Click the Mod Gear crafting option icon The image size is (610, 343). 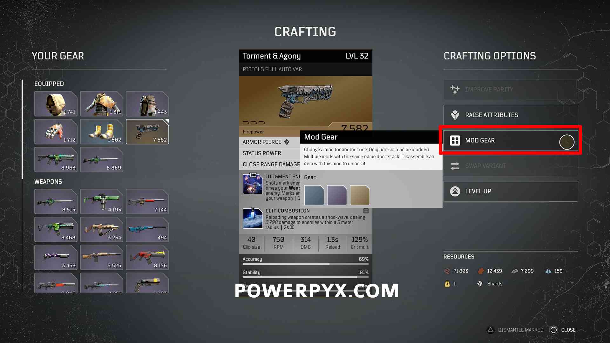[x=455, y=140]
